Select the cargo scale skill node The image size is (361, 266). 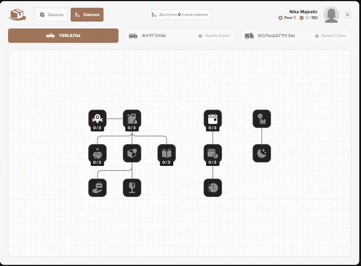pos(262,119)
